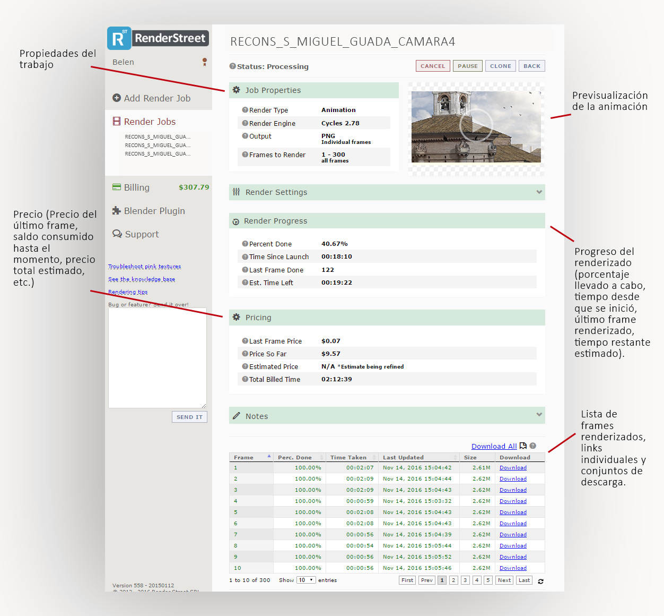Click the bug or feature text box
The image size is (664, 616).
157,358
